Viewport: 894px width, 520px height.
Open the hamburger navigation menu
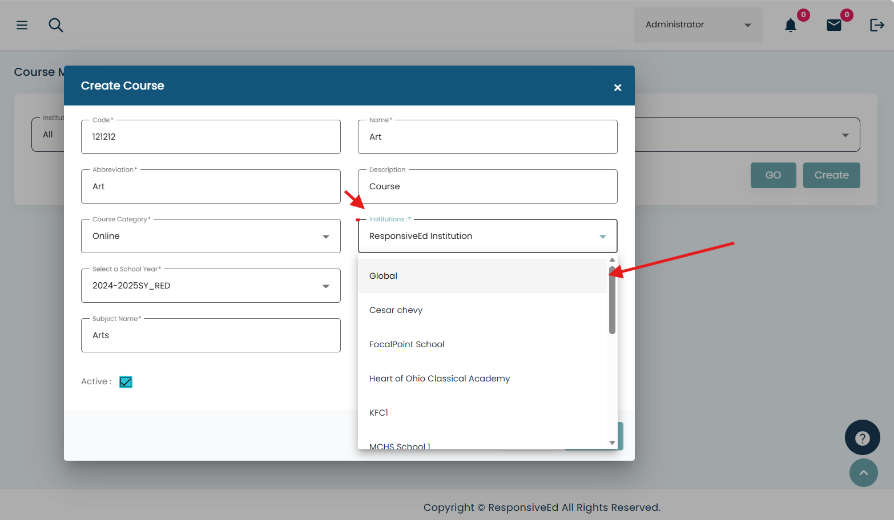click(22, 25)
